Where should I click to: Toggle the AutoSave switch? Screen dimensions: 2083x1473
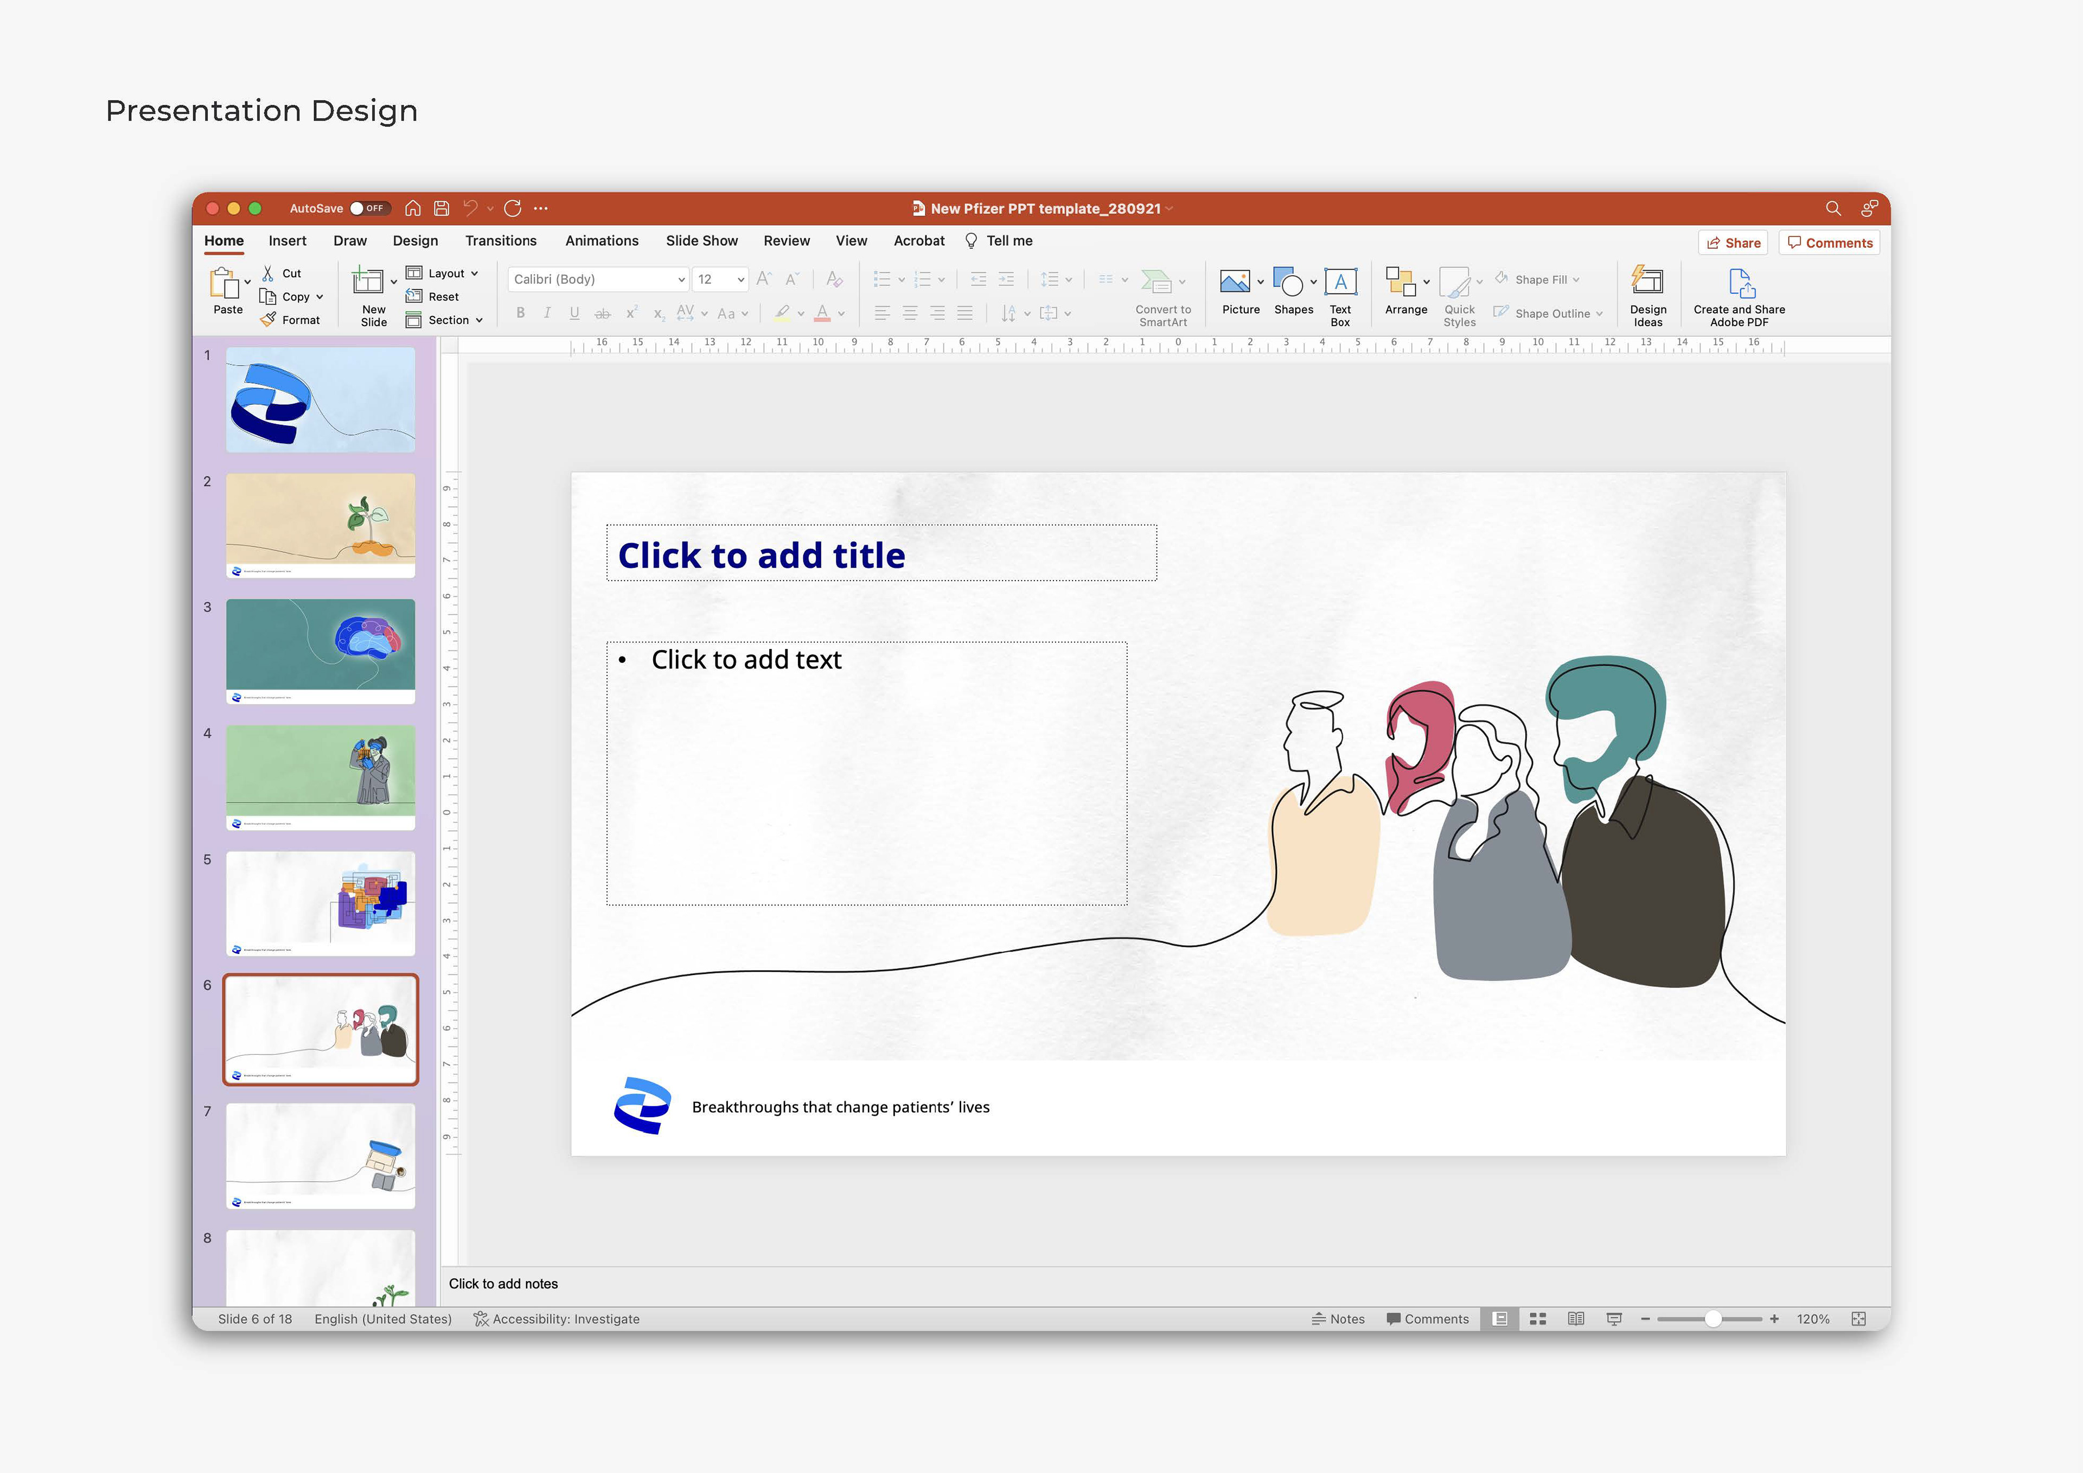click(x=371, y=208)
